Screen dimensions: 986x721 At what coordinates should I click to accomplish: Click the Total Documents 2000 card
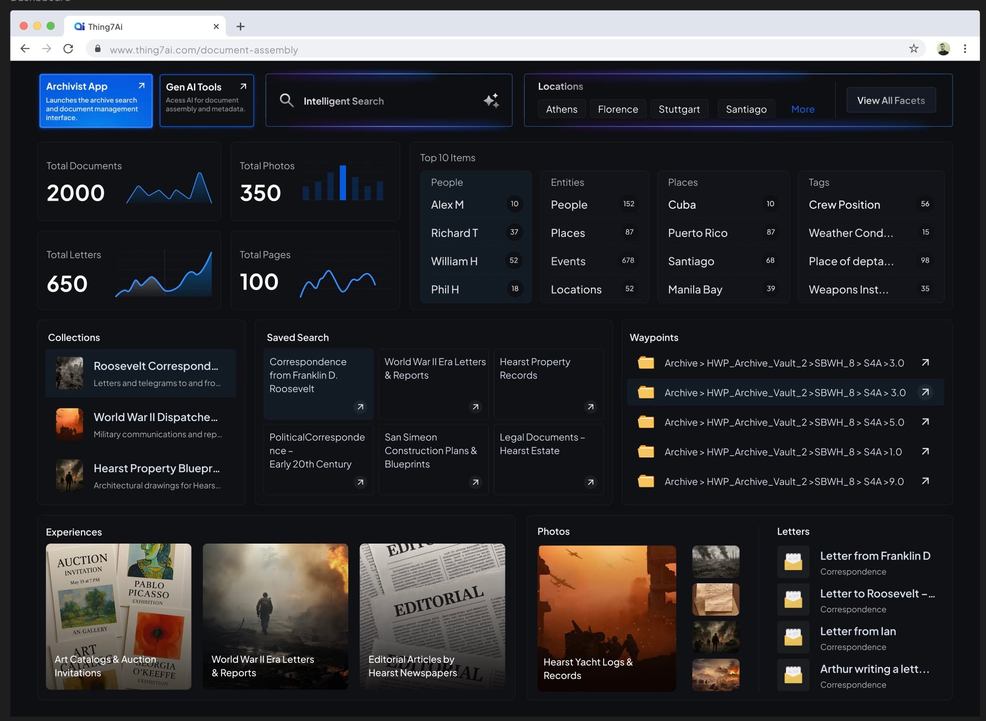pyautogui.click(x=129, y=181)
